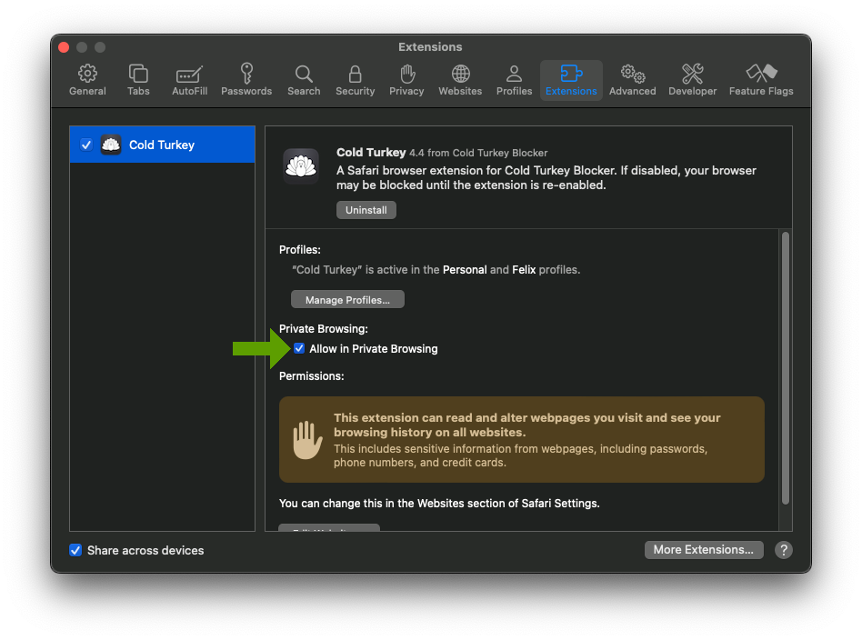
Task: Toggle Share across devices checkbox
Action: pyautogui.click(x=75, y=550)
